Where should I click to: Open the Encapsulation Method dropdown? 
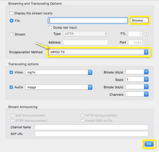(x=98, y=52)
